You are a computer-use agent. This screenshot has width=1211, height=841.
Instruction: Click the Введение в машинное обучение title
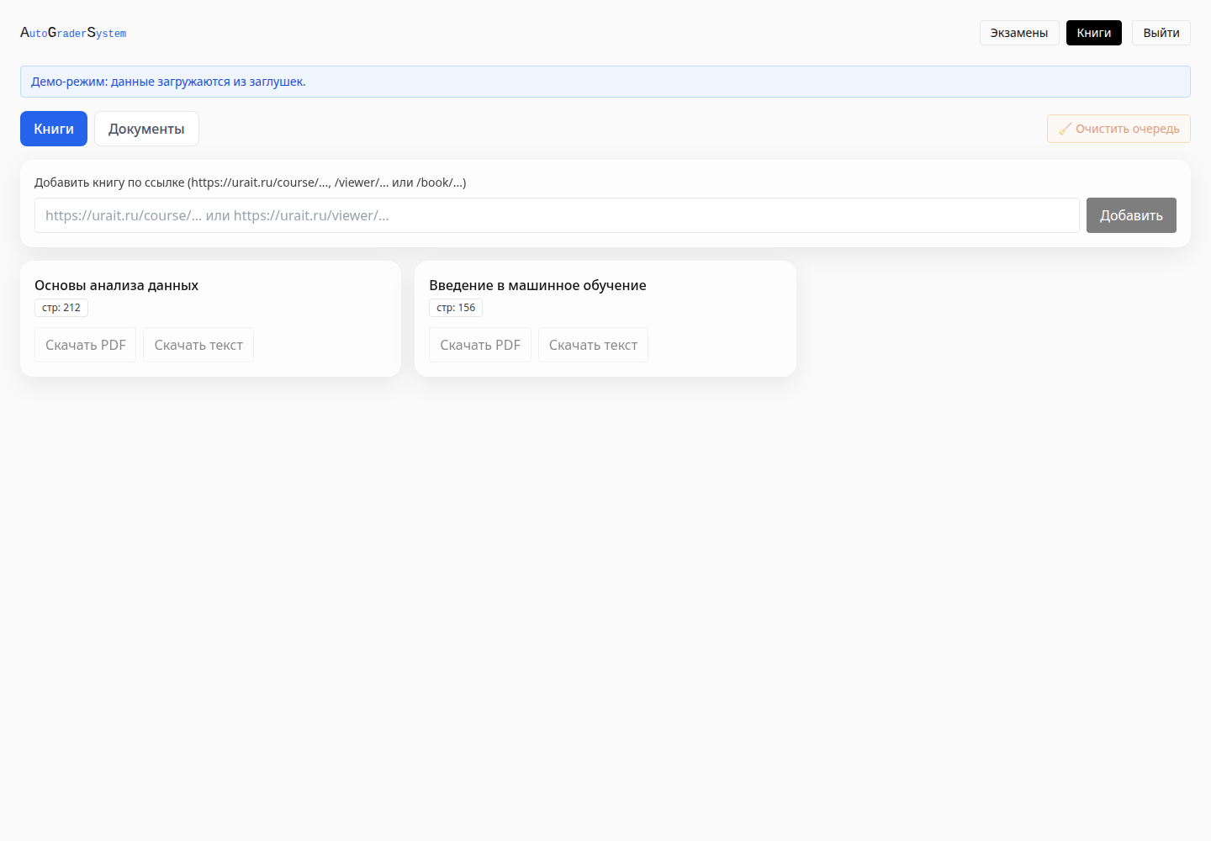[537, 285]
